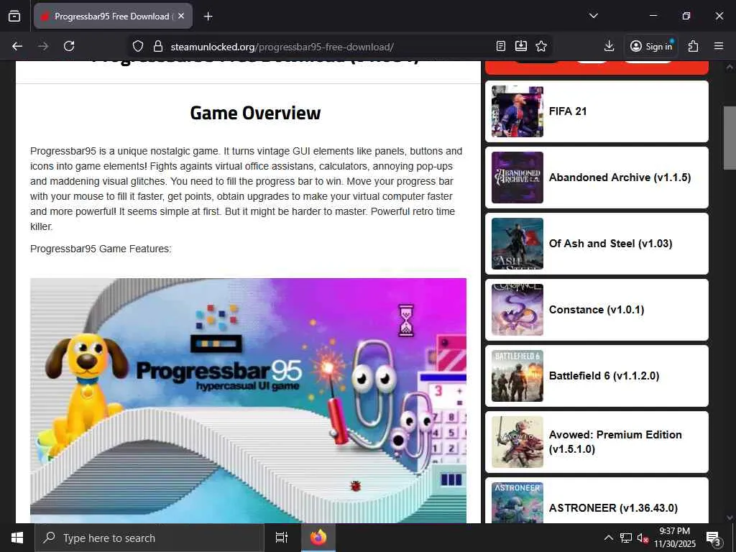This screenshot has height=552, width=736.
Task: Click Battlefield 6 cover thumbnail
Action: coord(517,376)
